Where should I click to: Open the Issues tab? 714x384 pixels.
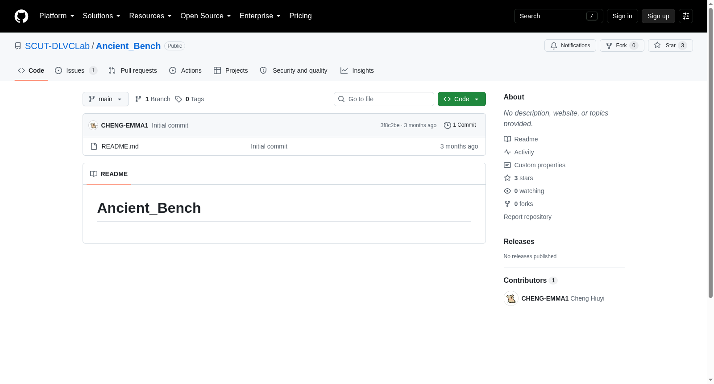[76, 70]
